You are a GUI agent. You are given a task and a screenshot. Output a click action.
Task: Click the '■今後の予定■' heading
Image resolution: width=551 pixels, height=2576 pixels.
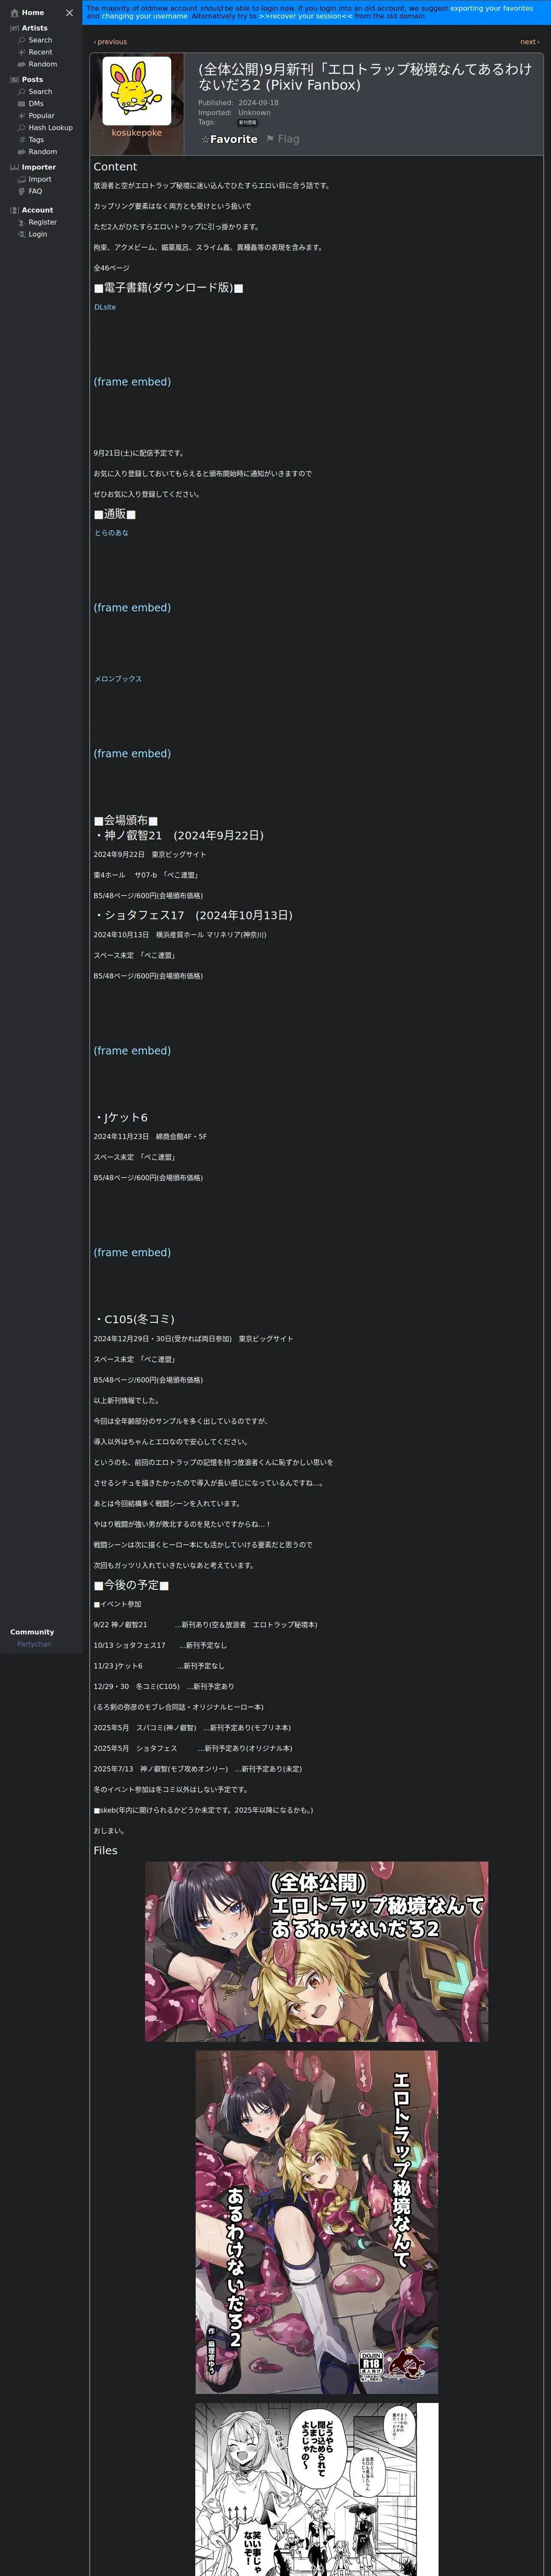point(131,1586)
